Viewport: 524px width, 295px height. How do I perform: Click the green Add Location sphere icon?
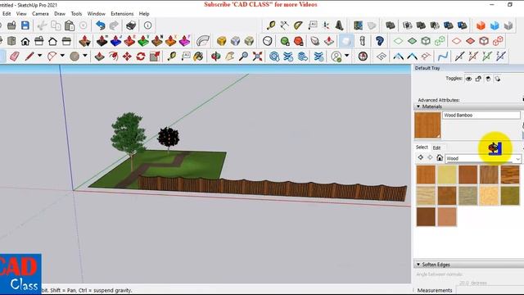[285, 41]
